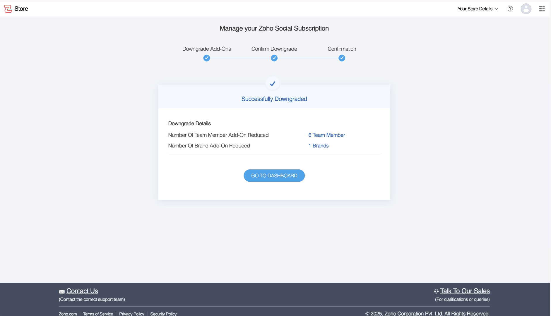Open the Security Policy footer link

(163, 314)
